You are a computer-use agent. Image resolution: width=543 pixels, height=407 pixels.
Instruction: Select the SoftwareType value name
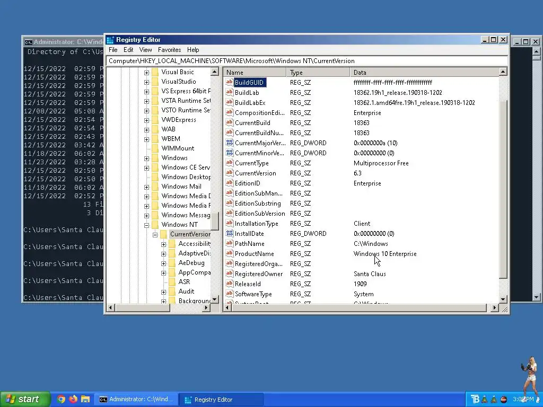click(253, 294)
